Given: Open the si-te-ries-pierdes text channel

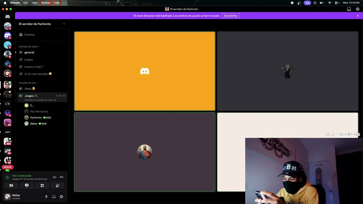Looking at the screenshot, I should (42, 74).
